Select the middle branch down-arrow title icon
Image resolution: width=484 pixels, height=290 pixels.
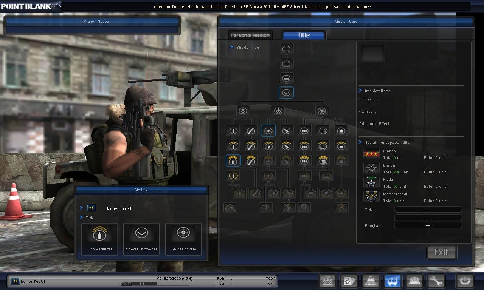click(x=278, y=111)
